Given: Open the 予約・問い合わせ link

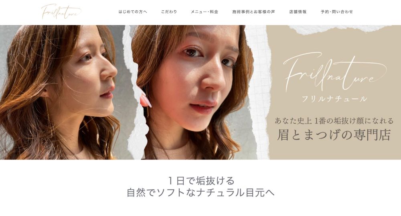Looking at the screenshot, I should [x=337, y=12].
